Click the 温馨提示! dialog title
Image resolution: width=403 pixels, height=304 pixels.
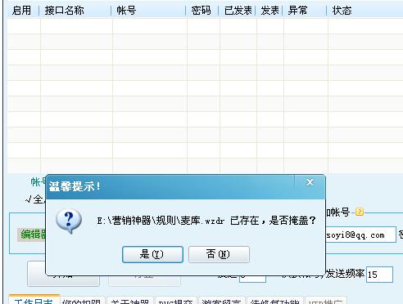75,186
